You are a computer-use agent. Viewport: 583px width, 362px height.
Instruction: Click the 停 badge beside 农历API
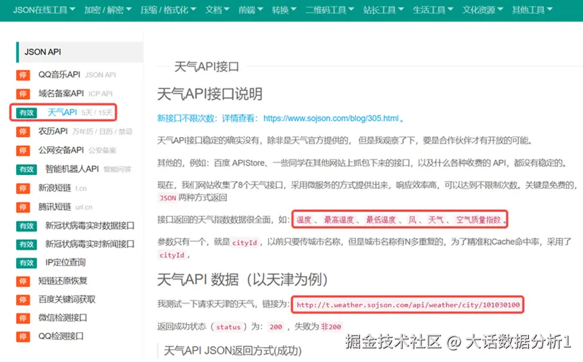[23, 132]
